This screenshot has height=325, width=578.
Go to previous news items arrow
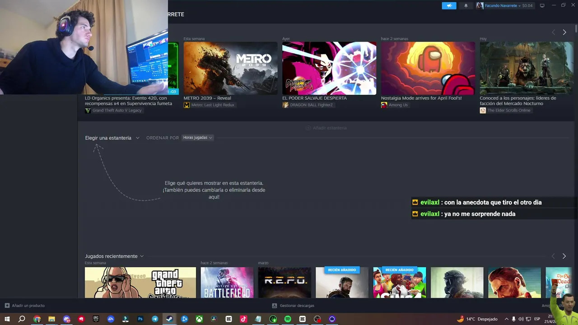click(554, 32)
